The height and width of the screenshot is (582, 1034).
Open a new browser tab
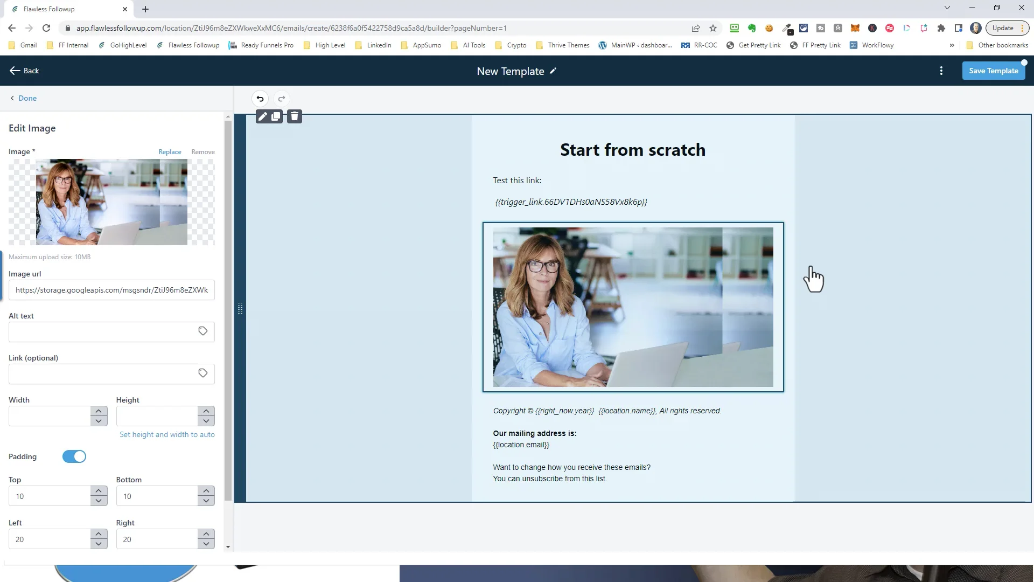tap(145, 9)
